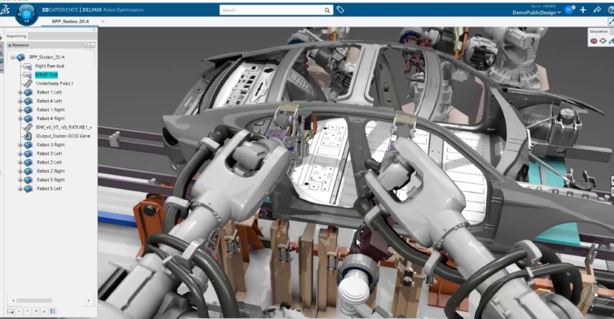614x319 pixels.
Task: Click the horizontal scrollbar thumb in the tree panel
Action: coord(34,301)
